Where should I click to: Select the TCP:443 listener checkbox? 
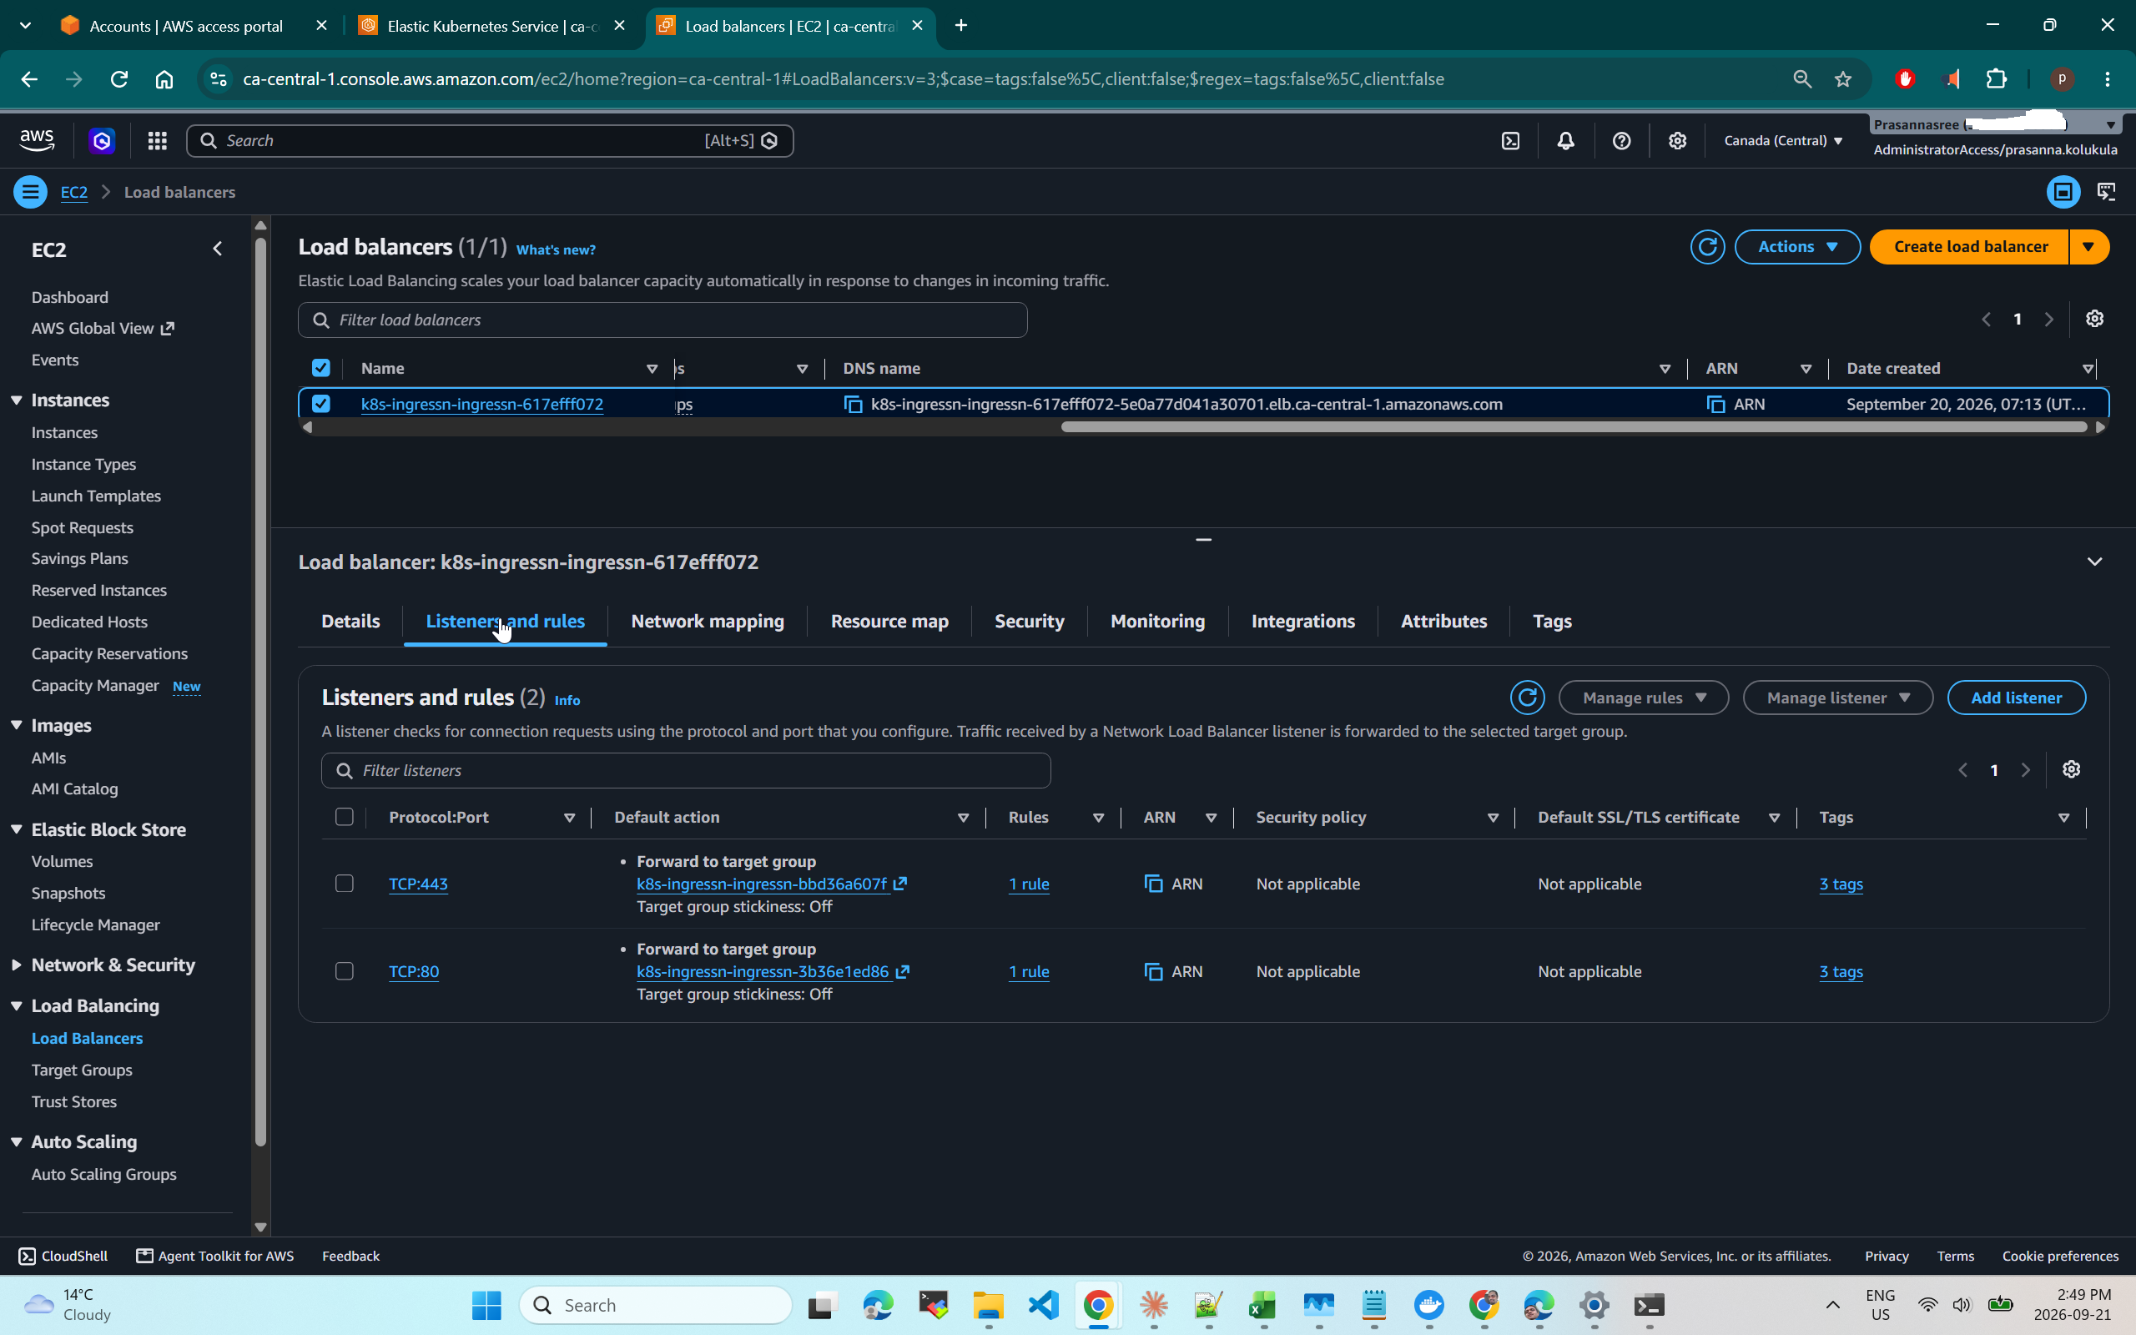click(x=345, y=884)
